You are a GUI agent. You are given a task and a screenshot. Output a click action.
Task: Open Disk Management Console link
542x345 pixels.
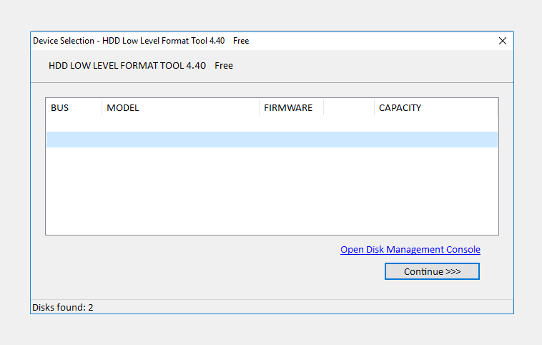click(x=410, y=250)
